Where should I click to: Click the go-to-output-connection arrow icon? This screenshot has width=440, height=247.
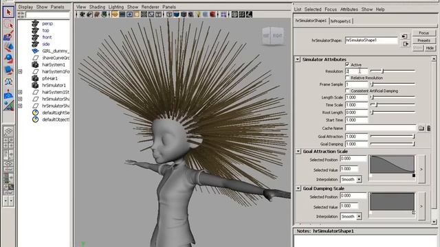[406, 44]
